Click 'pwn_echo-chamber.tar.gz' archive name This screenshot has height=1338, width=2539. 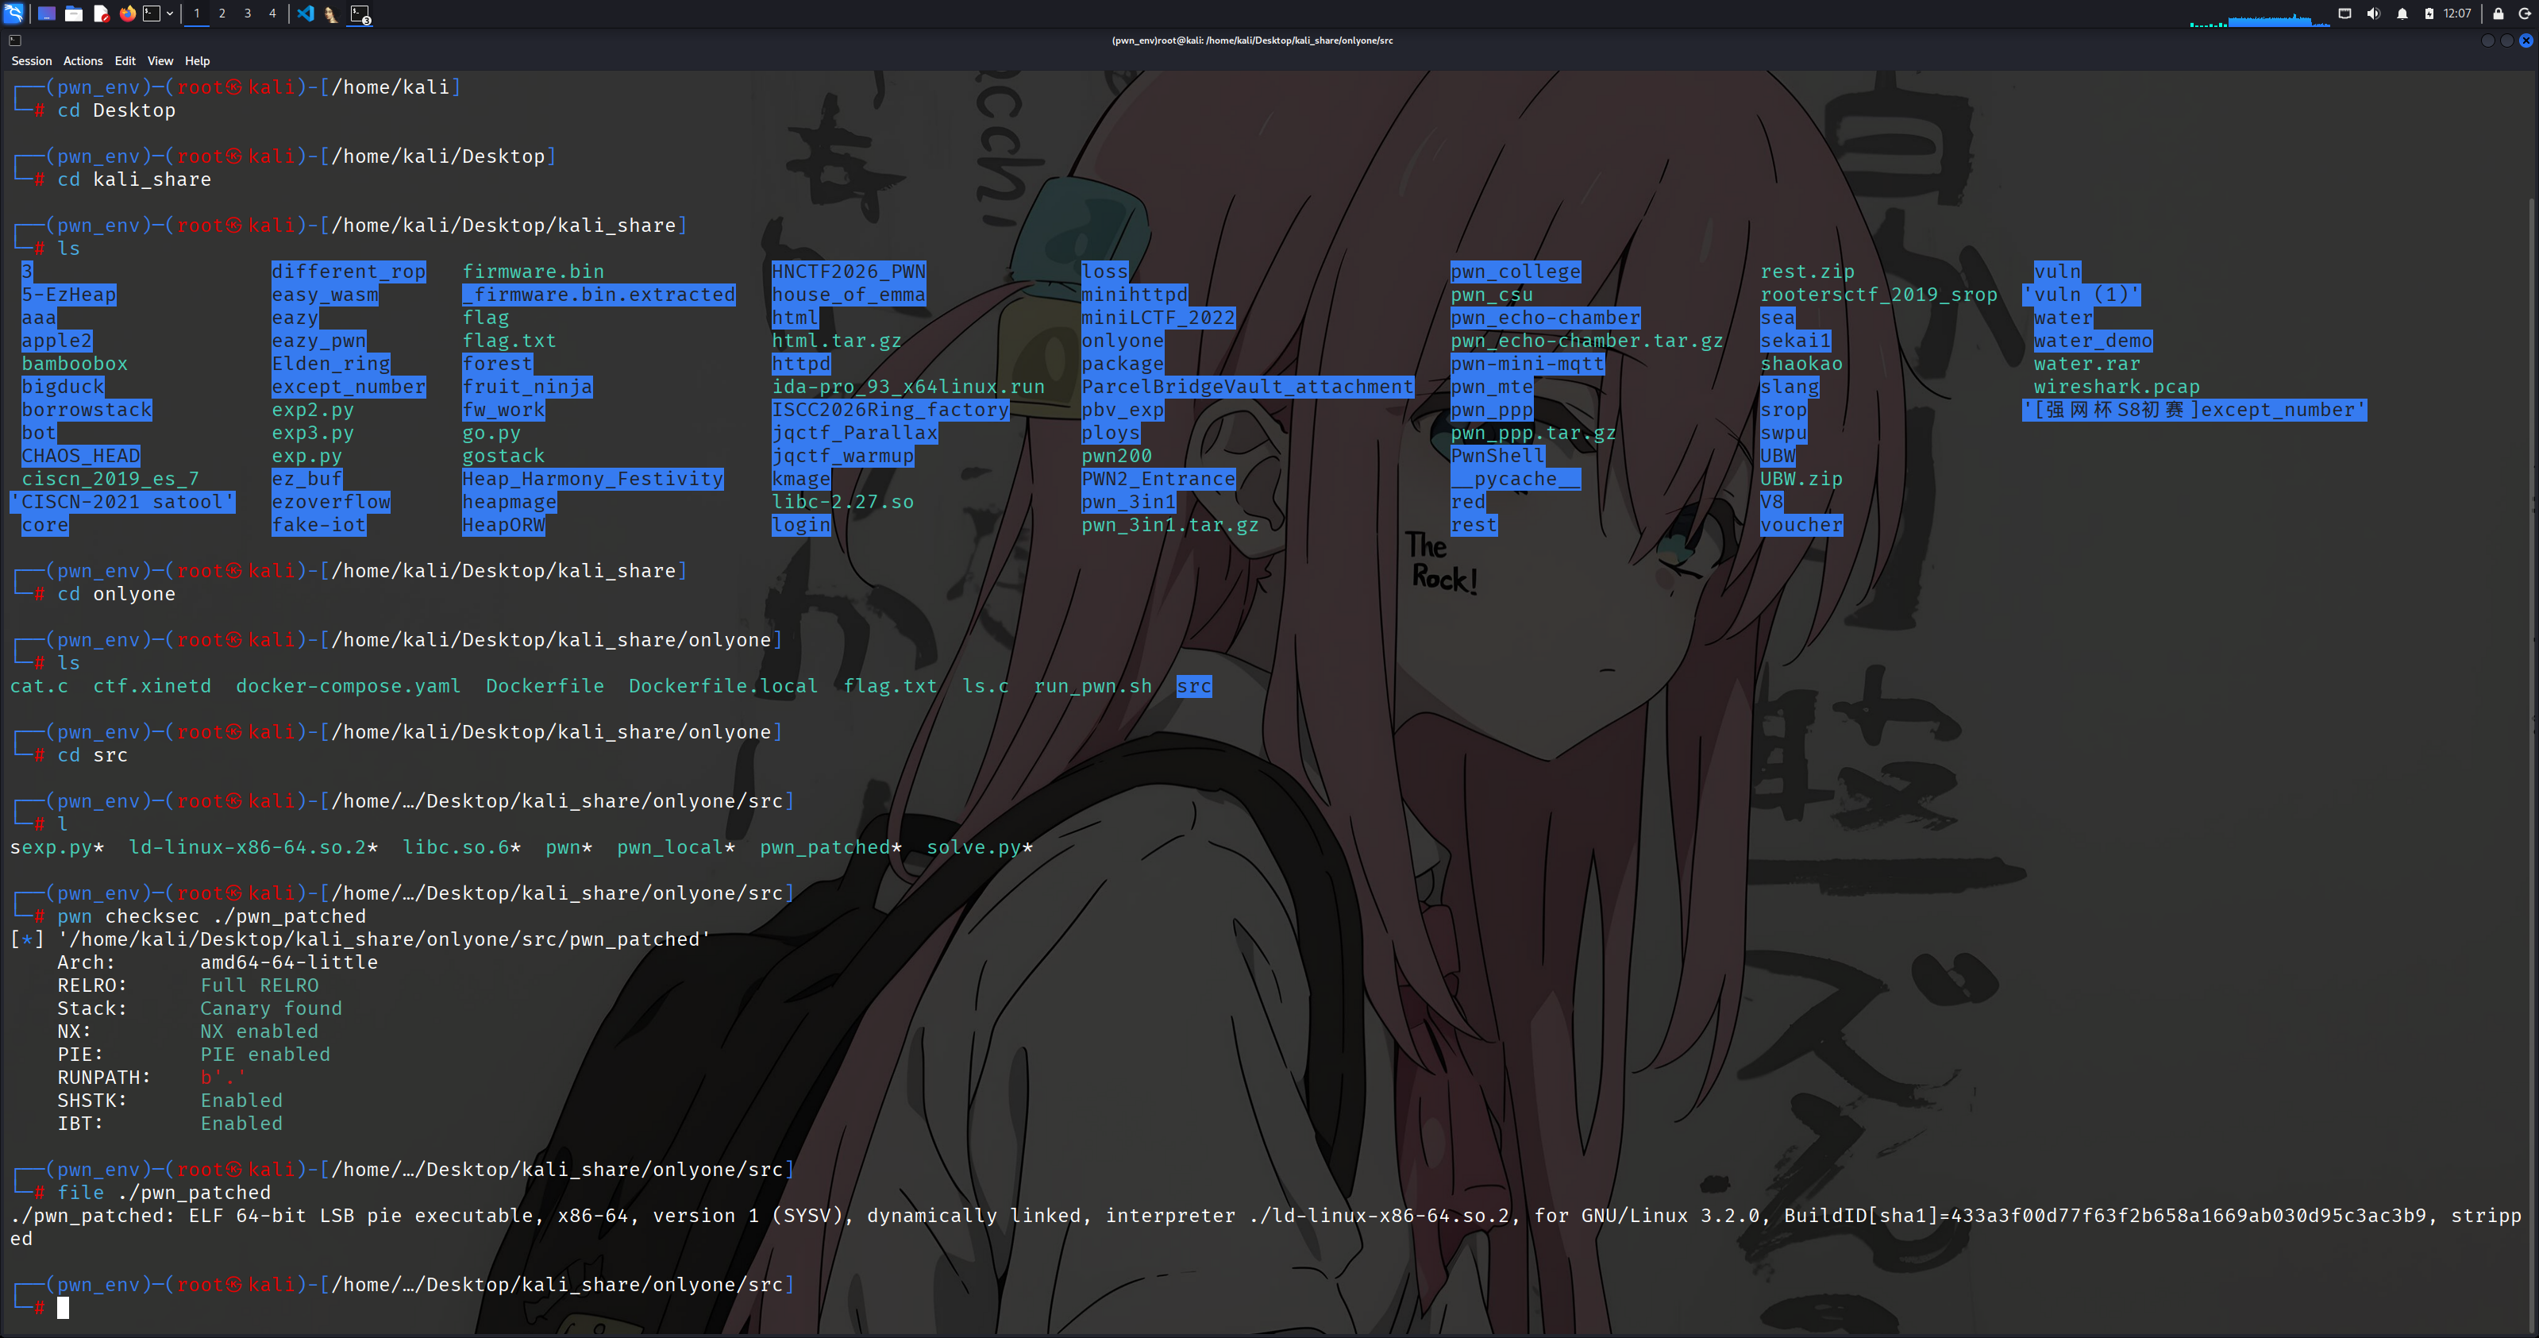coord(1587,340)
